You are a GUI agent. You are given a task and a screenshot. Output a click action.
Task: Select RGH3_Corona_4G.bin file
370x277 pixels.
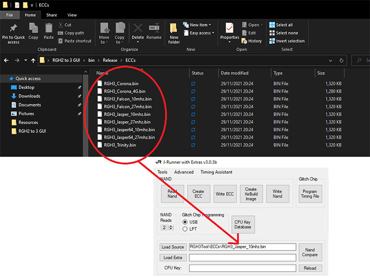(125, 91)
